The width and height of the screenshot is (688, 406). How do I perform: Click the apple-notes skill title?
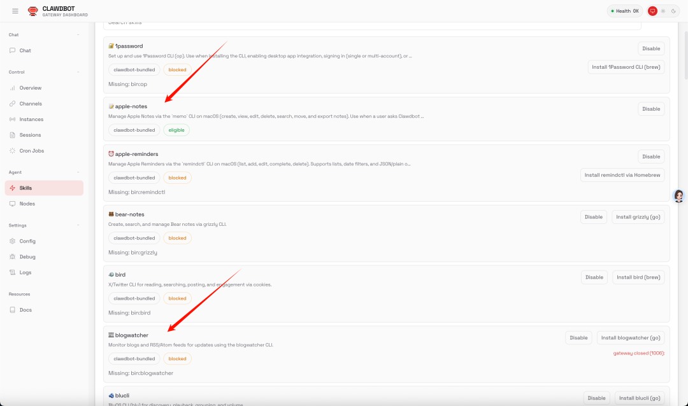(131, 106)
